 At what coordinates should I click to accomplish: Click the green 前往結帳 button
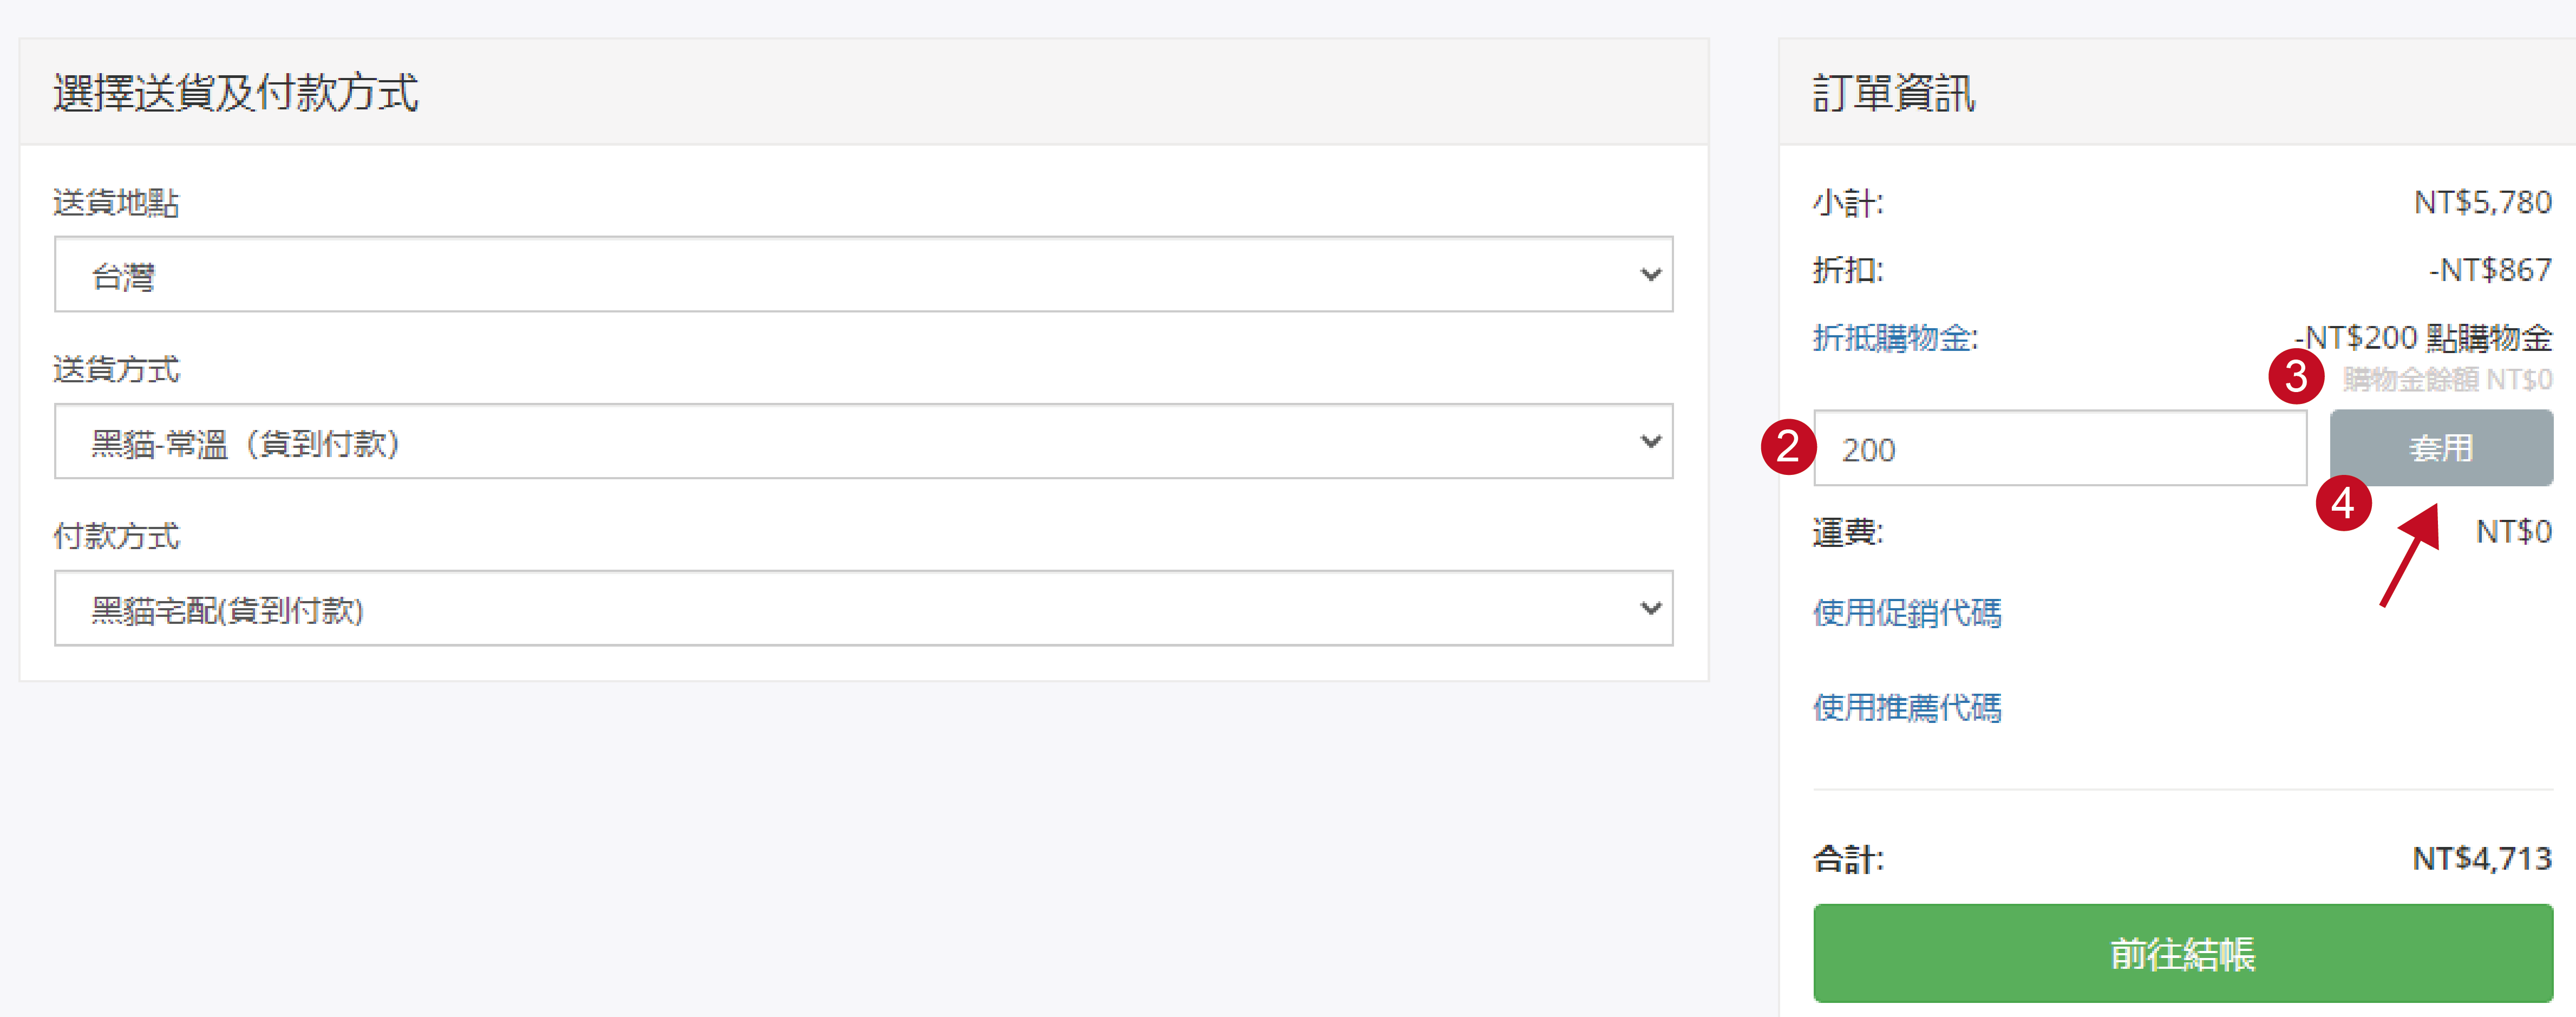2182,953
